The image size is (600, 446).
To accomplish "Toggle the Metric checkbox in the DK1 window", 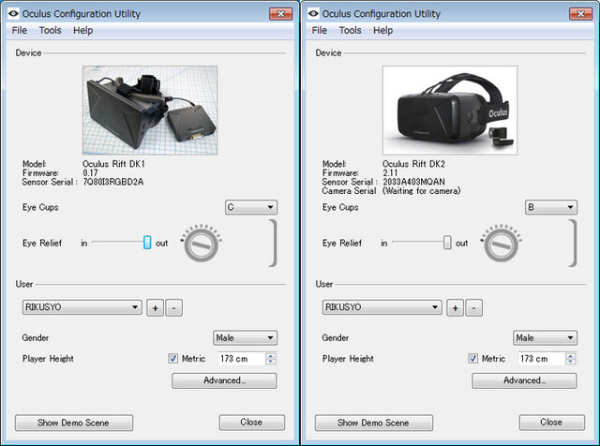I will pos(172,359).
